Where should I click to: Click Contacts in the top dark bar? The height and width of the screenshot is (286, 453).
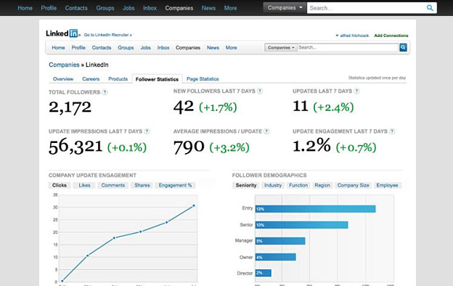[76, 8]
